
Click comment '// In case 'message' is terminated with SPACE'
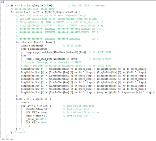(51, 62)
